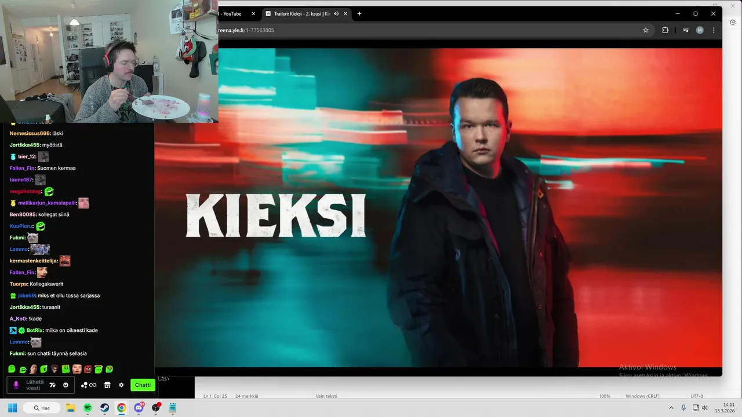Open the 'Vain teksti' format selector
This screenshot has width=742, height=417.
coord(326,396)
